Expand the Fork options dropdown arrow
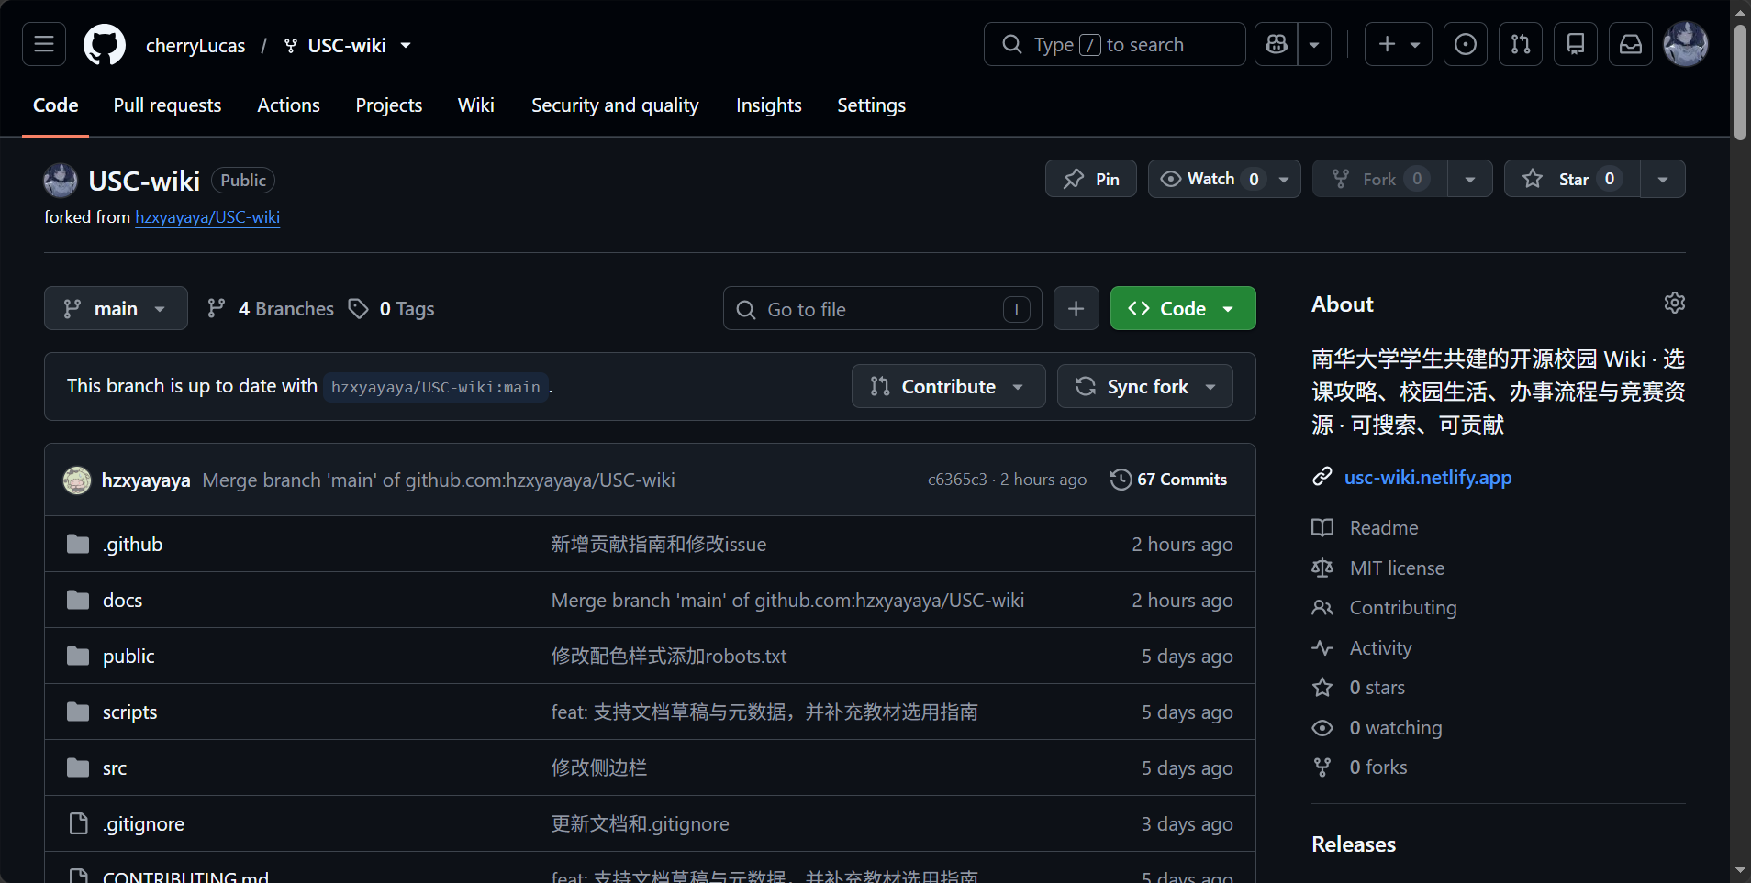 [x=1470, y=179]
